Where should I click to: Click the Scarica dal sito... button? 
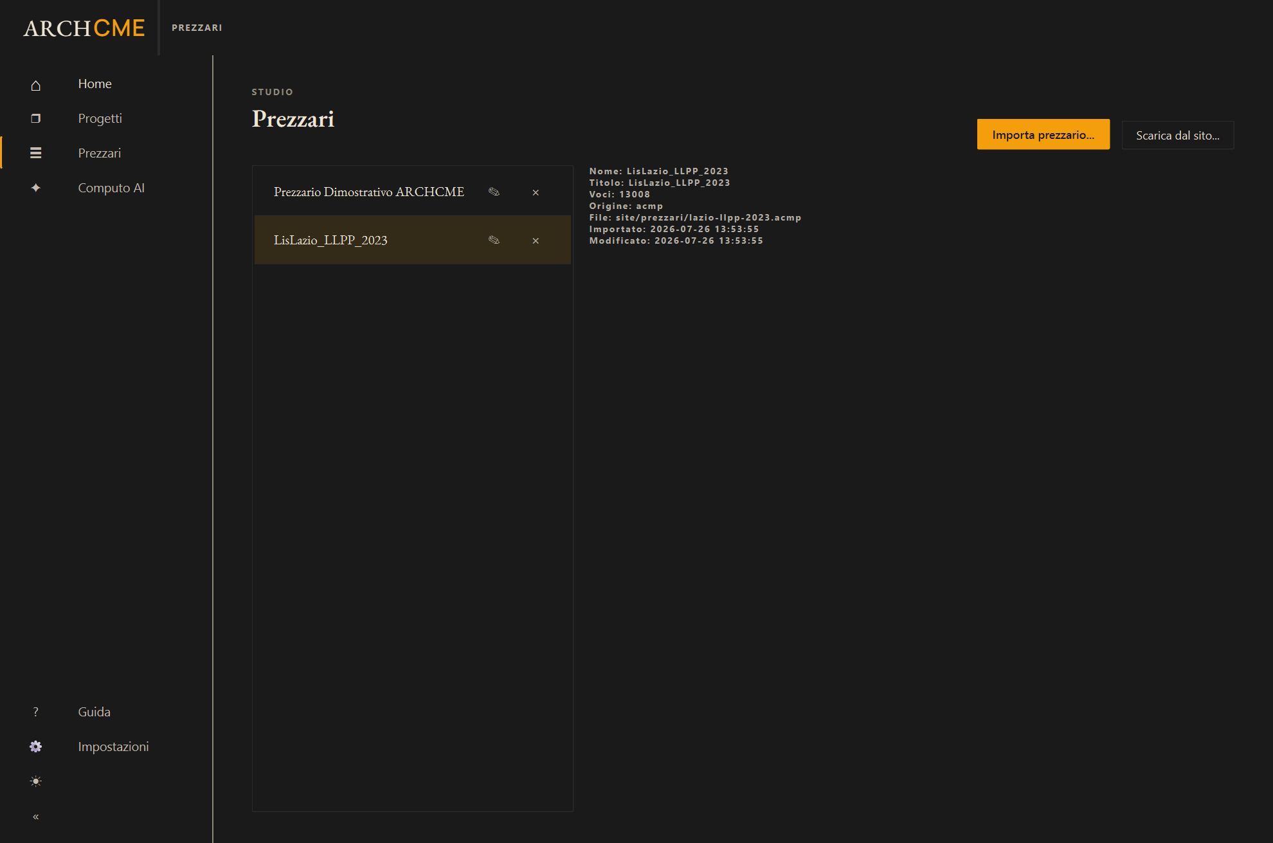click(x=1178, y=136)
